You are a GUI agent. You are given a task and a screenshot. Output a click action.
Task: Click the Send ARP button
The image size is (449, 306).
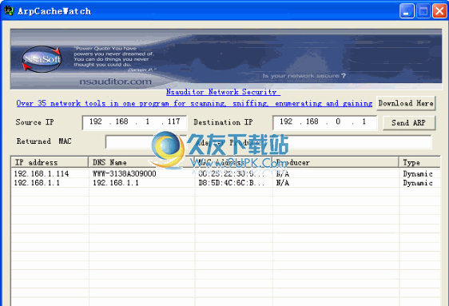click(x=408, y=123)
